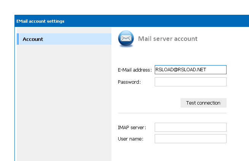
Task: Click the Test connection button
Action: click(203, 103)
